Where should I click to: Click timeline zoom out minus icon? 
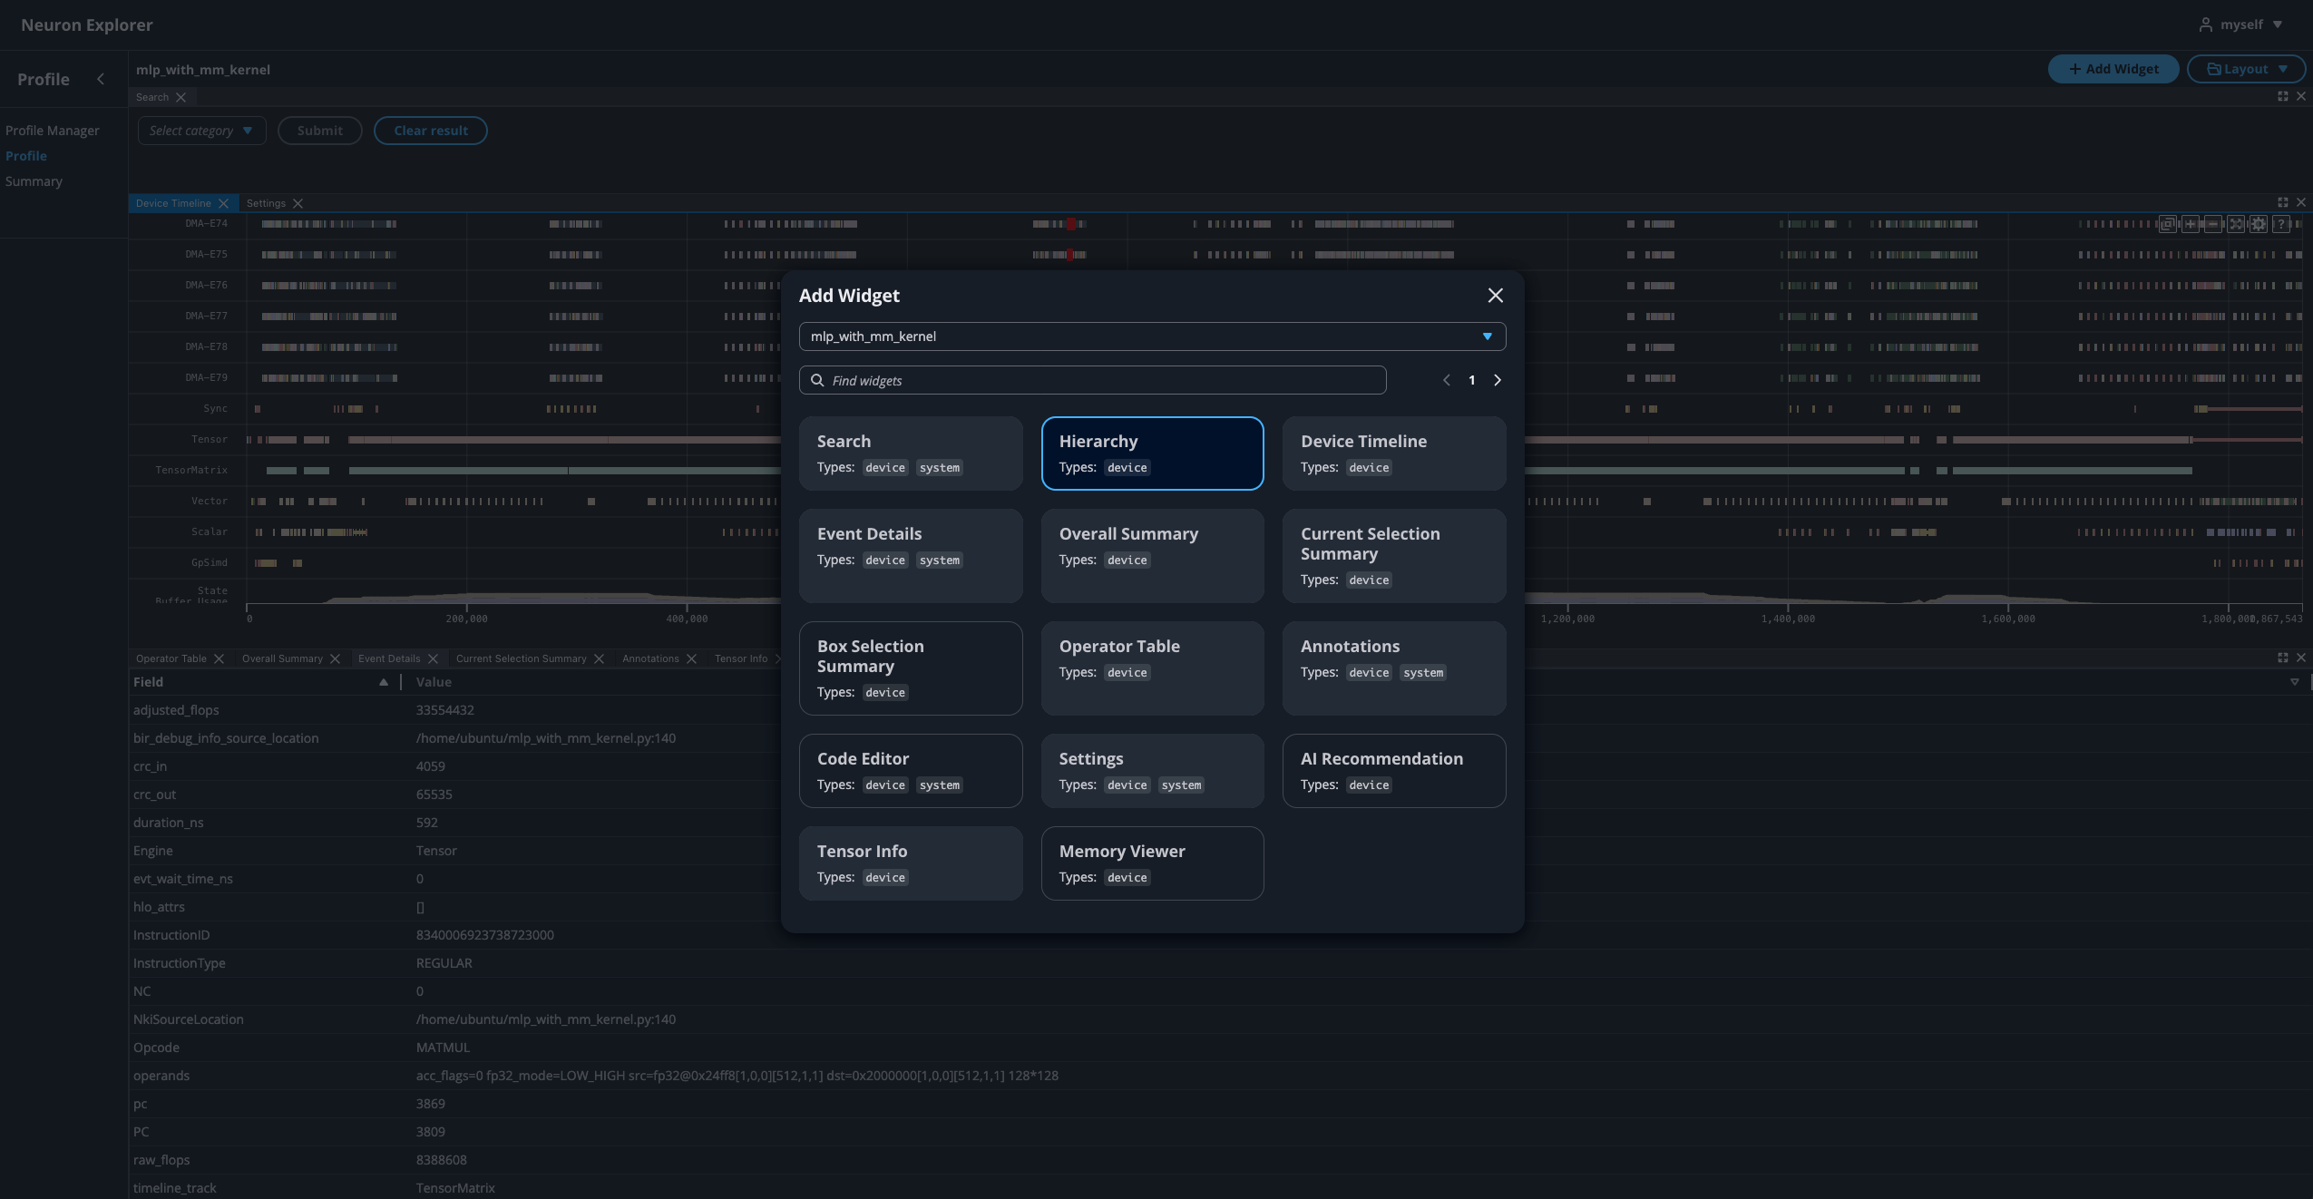click(2213, 224)
